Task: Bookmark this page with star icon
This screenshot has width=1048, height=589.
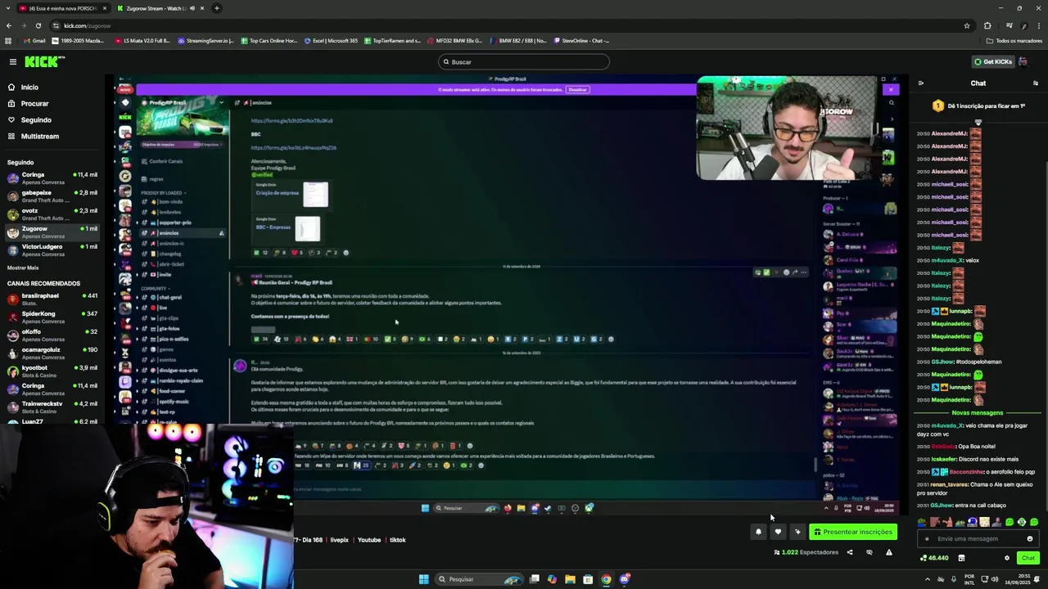Action: (967, 25)
